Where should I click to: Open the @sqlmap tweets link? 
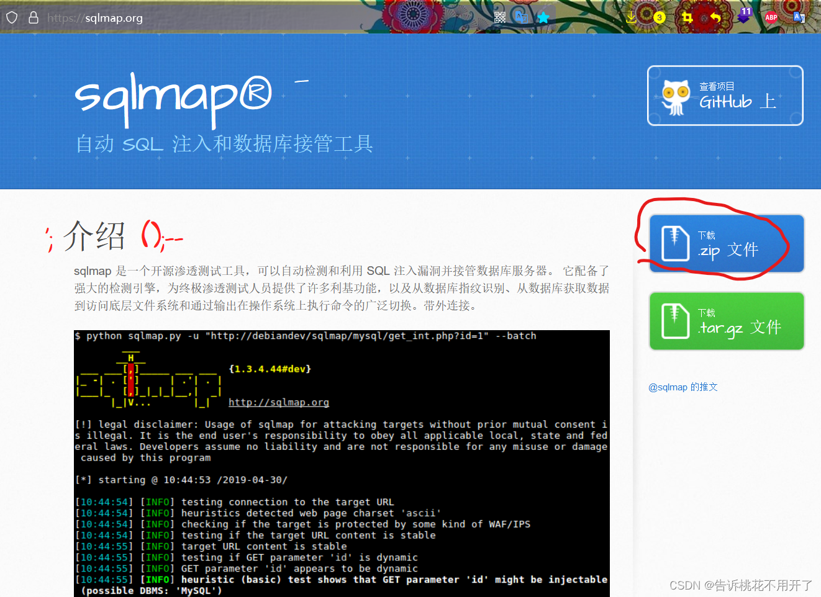tap(683, 387)
